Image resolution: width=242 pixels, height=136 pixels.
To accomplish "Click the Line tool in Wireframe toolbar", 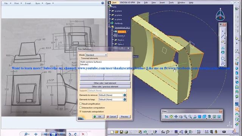I will [223, 36].
